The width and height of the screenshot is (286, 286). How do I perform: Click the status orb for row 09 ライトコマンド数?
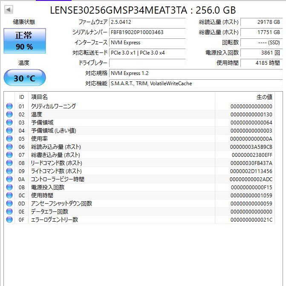[x=9, y=171]
